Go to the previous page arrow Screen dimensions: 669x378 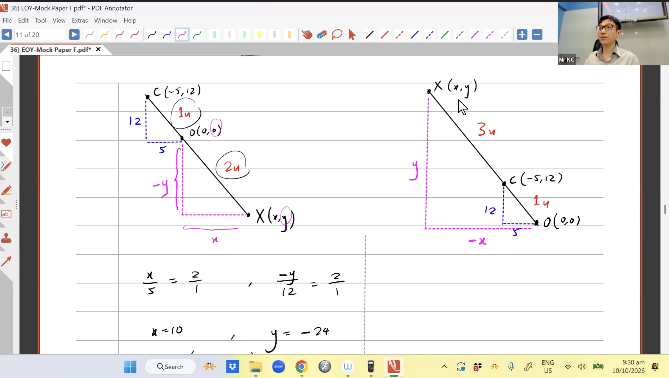click(x=7, y=35)
